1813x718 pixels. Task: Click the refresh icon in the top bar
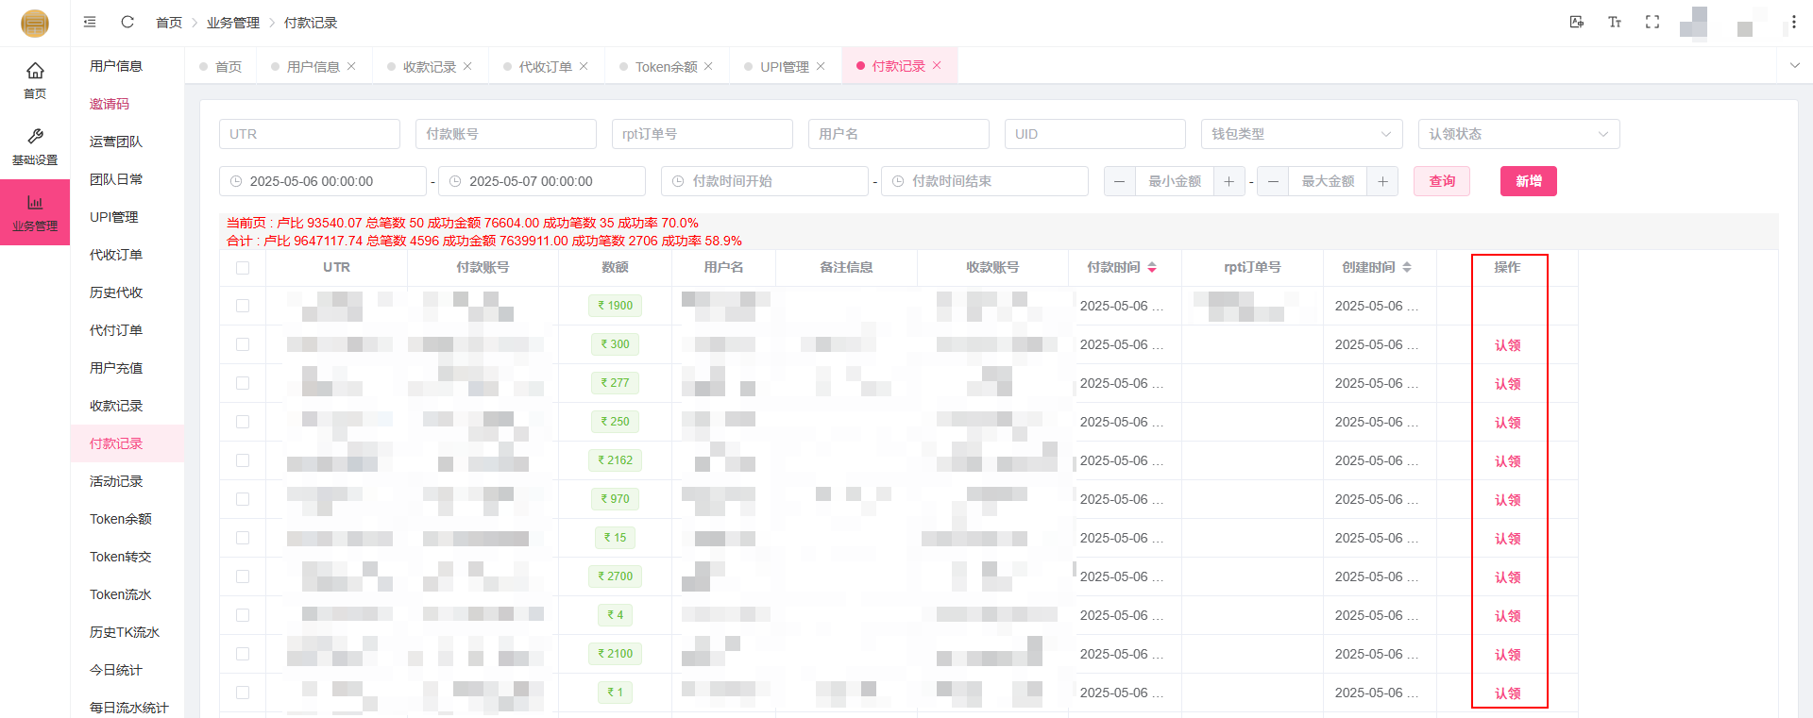pos(127,22)
